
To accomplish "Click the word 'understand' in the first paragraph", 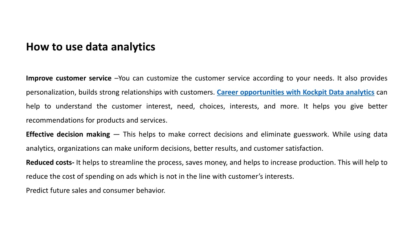I will [x=74, y=106].
